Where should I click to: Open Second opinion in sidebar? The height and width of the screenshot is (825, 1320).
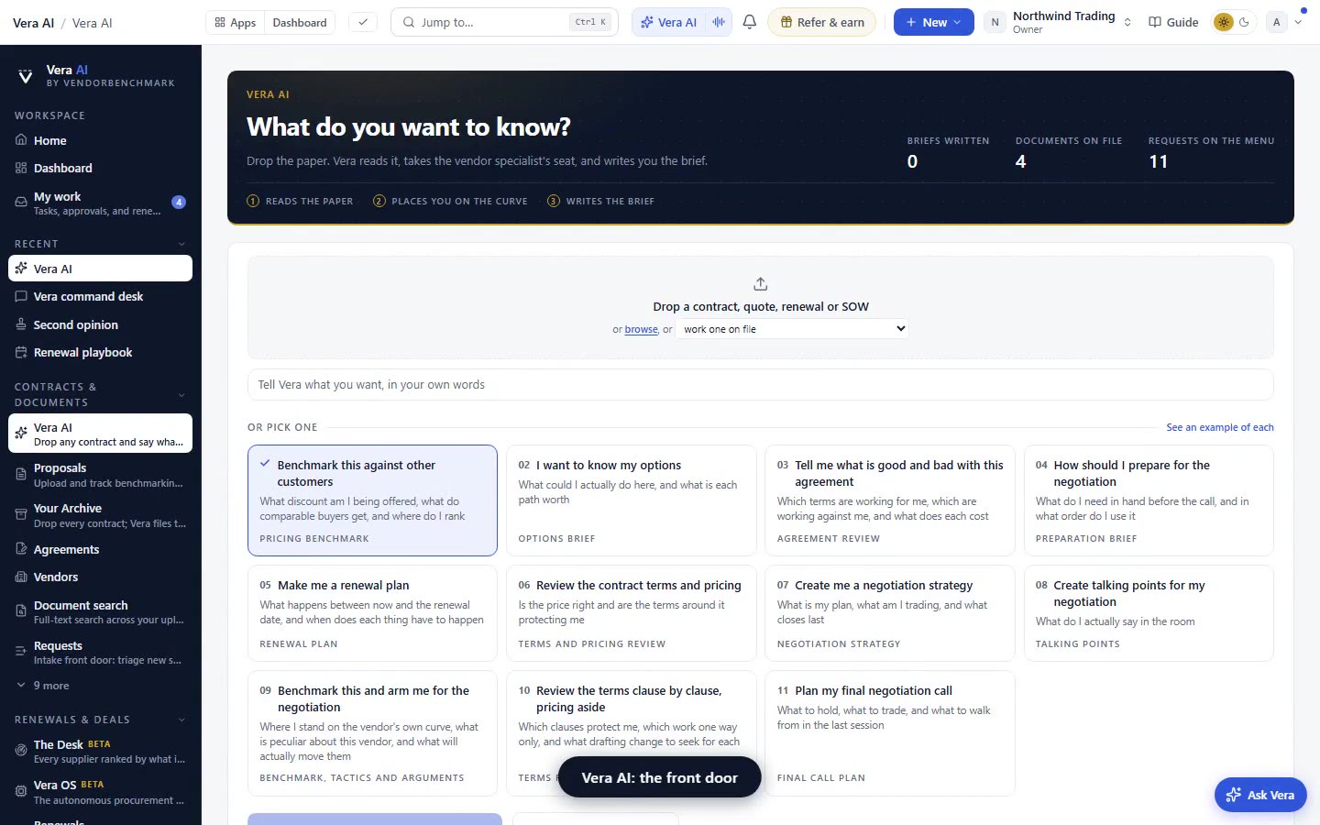point(100,324)
